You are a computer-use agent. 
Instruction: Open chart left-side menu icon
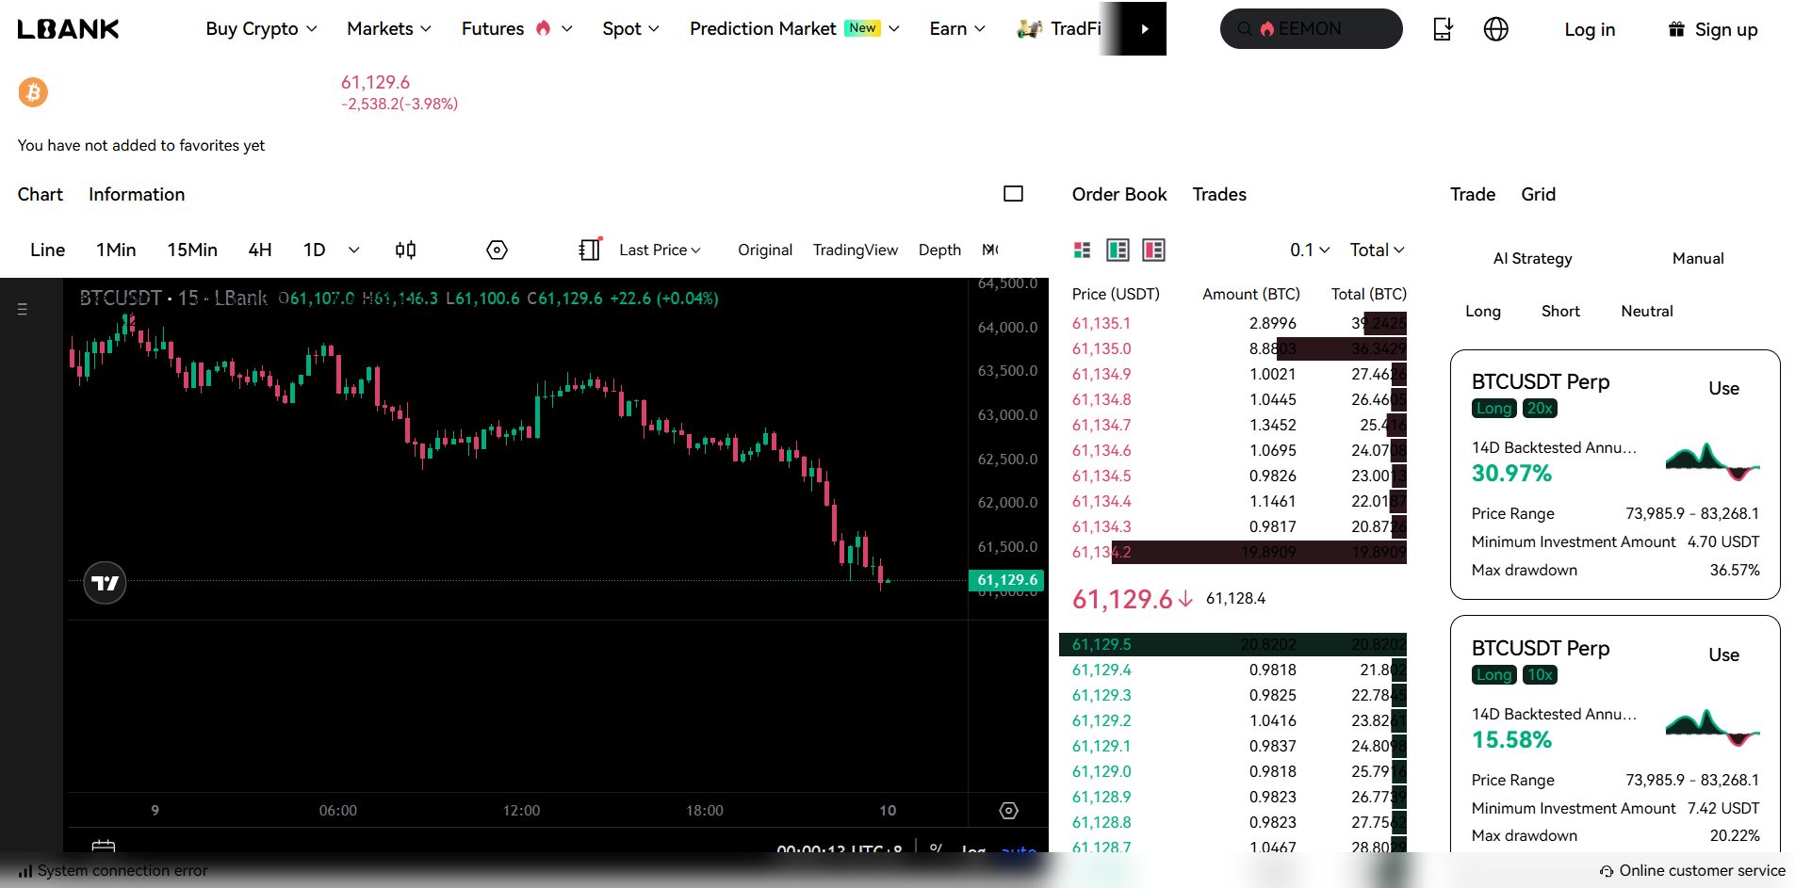point(22,309)
